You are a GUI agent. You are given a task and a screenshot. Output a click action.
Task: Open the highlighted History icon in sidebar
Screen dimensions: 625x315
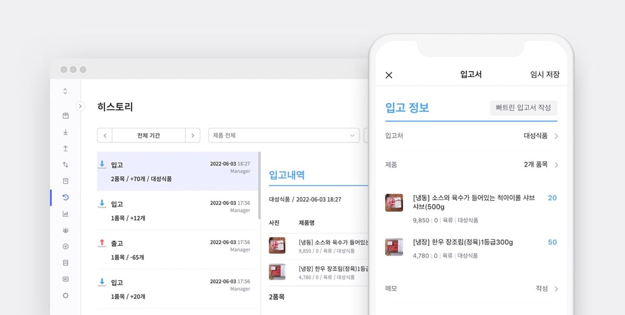(65, 197)
